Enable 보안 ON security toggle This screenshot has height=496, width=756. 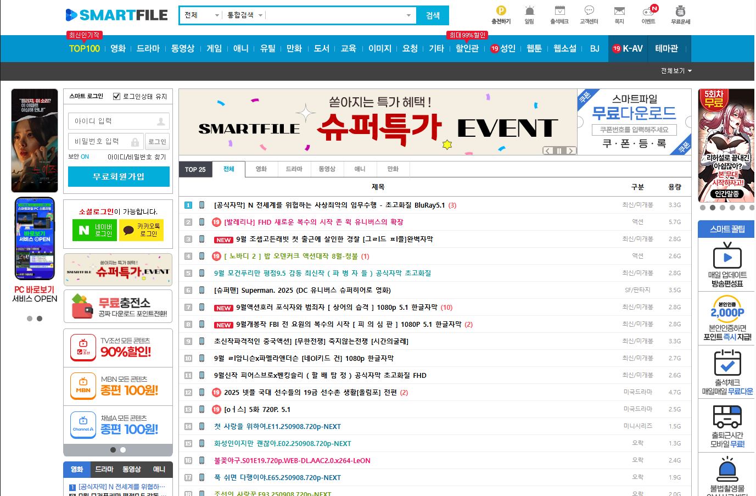[83, 156]
